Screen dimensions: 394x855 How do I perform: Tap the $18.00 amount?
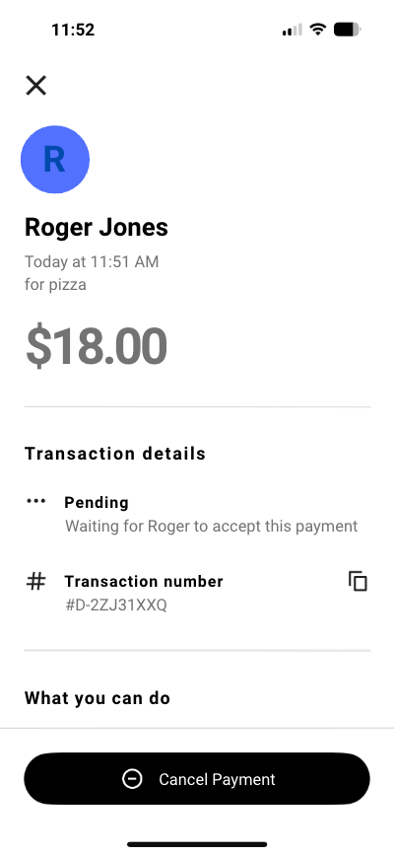click(97, 346)
